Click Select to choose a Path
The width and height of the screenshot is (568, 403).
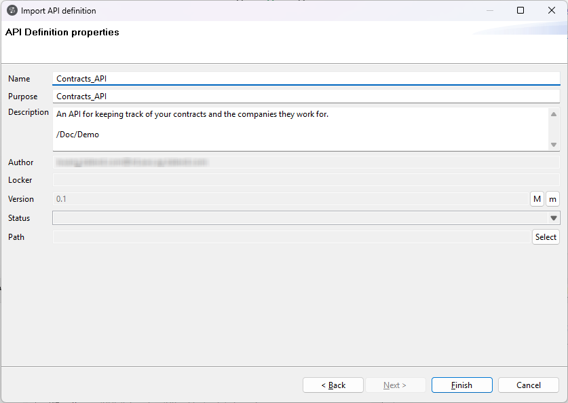(x=546, y=236)
